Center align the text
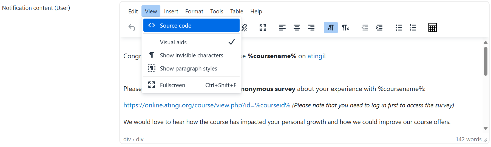Viewport: 491px width, 147px height. pyautogui.click(x=297, y=28)
